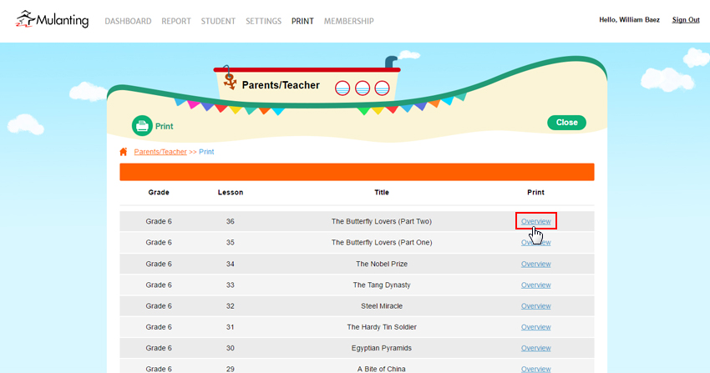The image size is (710, 373).
Task: Open SETTINGS in the top navigation
Action: [263, 21]
